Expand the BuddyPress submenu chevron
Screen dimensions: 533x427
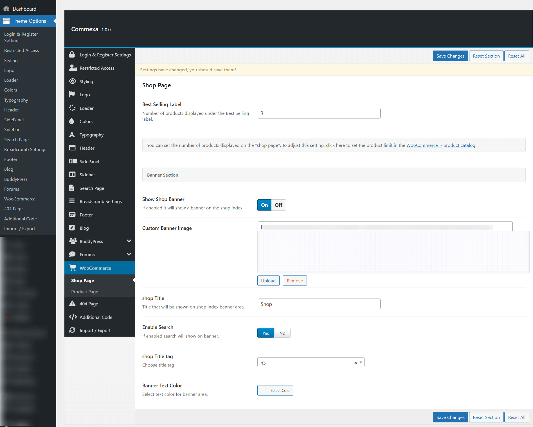(129, 241)
